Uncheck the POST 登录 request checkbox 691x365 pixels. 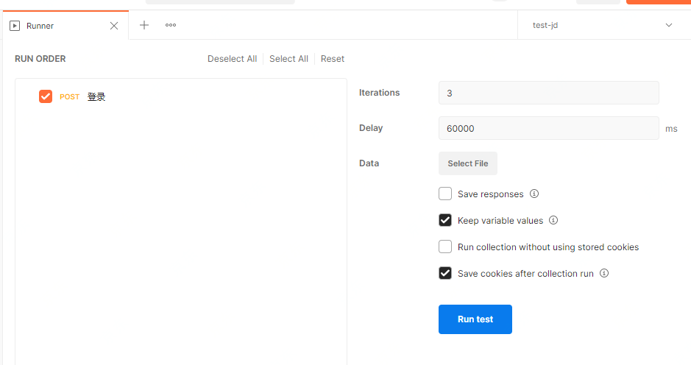(46, 96)
